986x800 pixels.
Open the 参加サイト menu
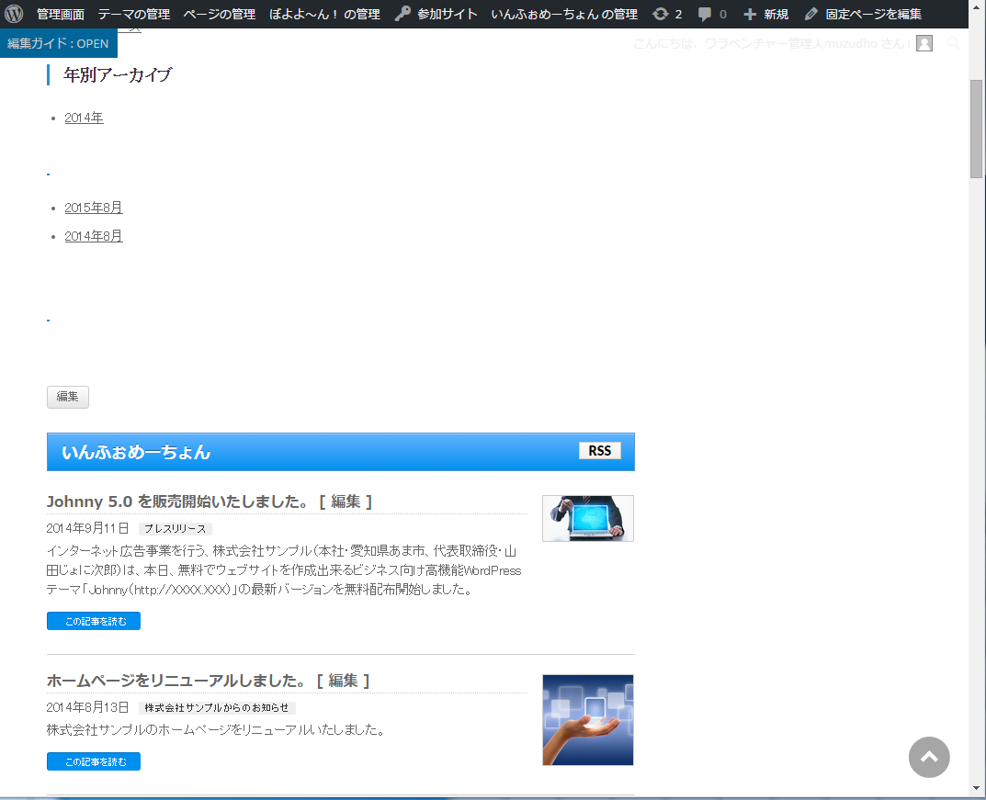pyautogui.click(x=448, y=14)
